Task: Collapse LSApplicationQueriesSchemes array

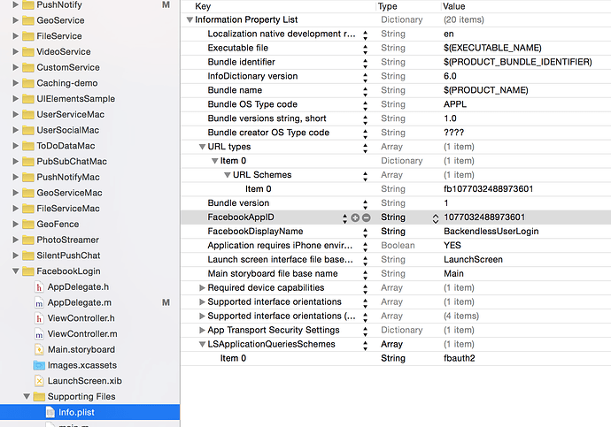Action: coord(202,345)
